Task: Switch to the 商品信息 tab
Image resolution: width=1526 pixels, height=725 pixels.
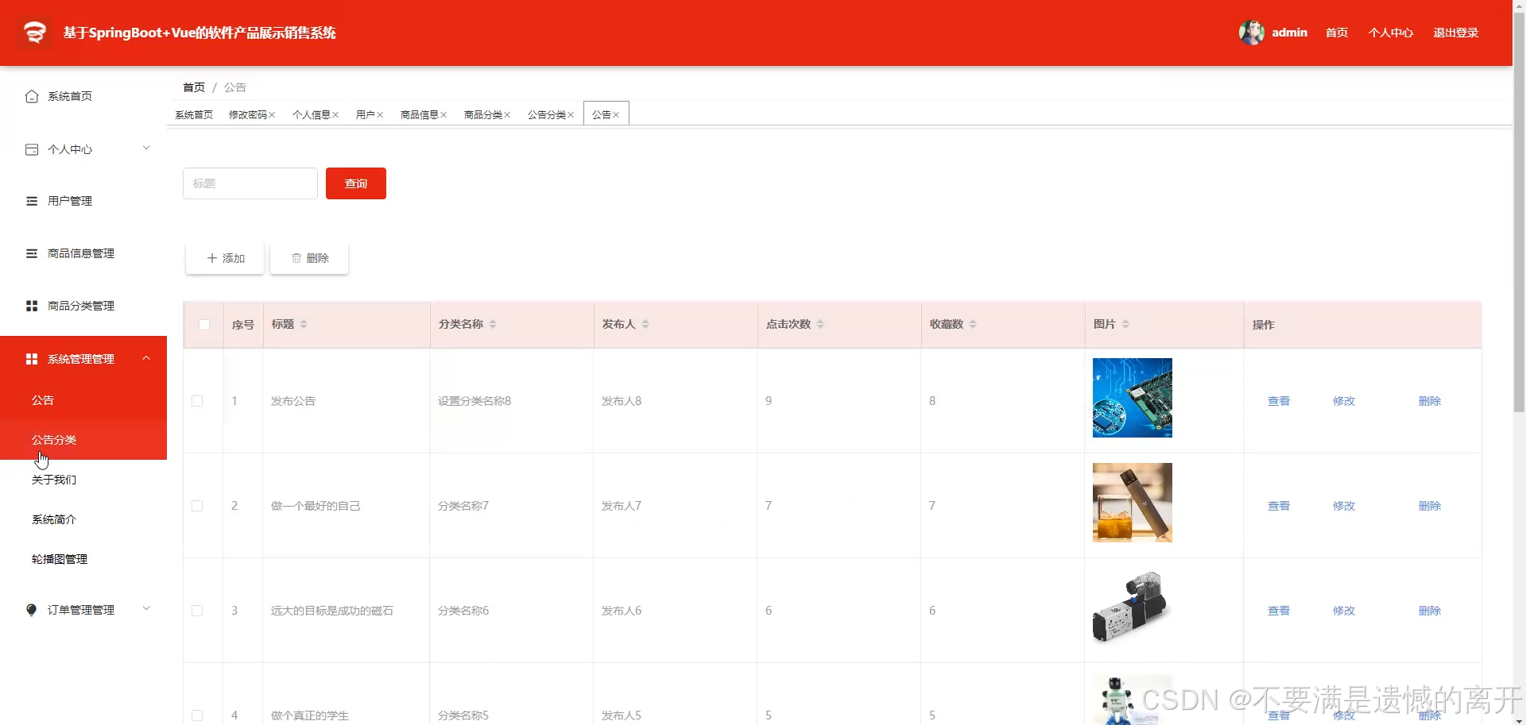Action: (419, 115)
